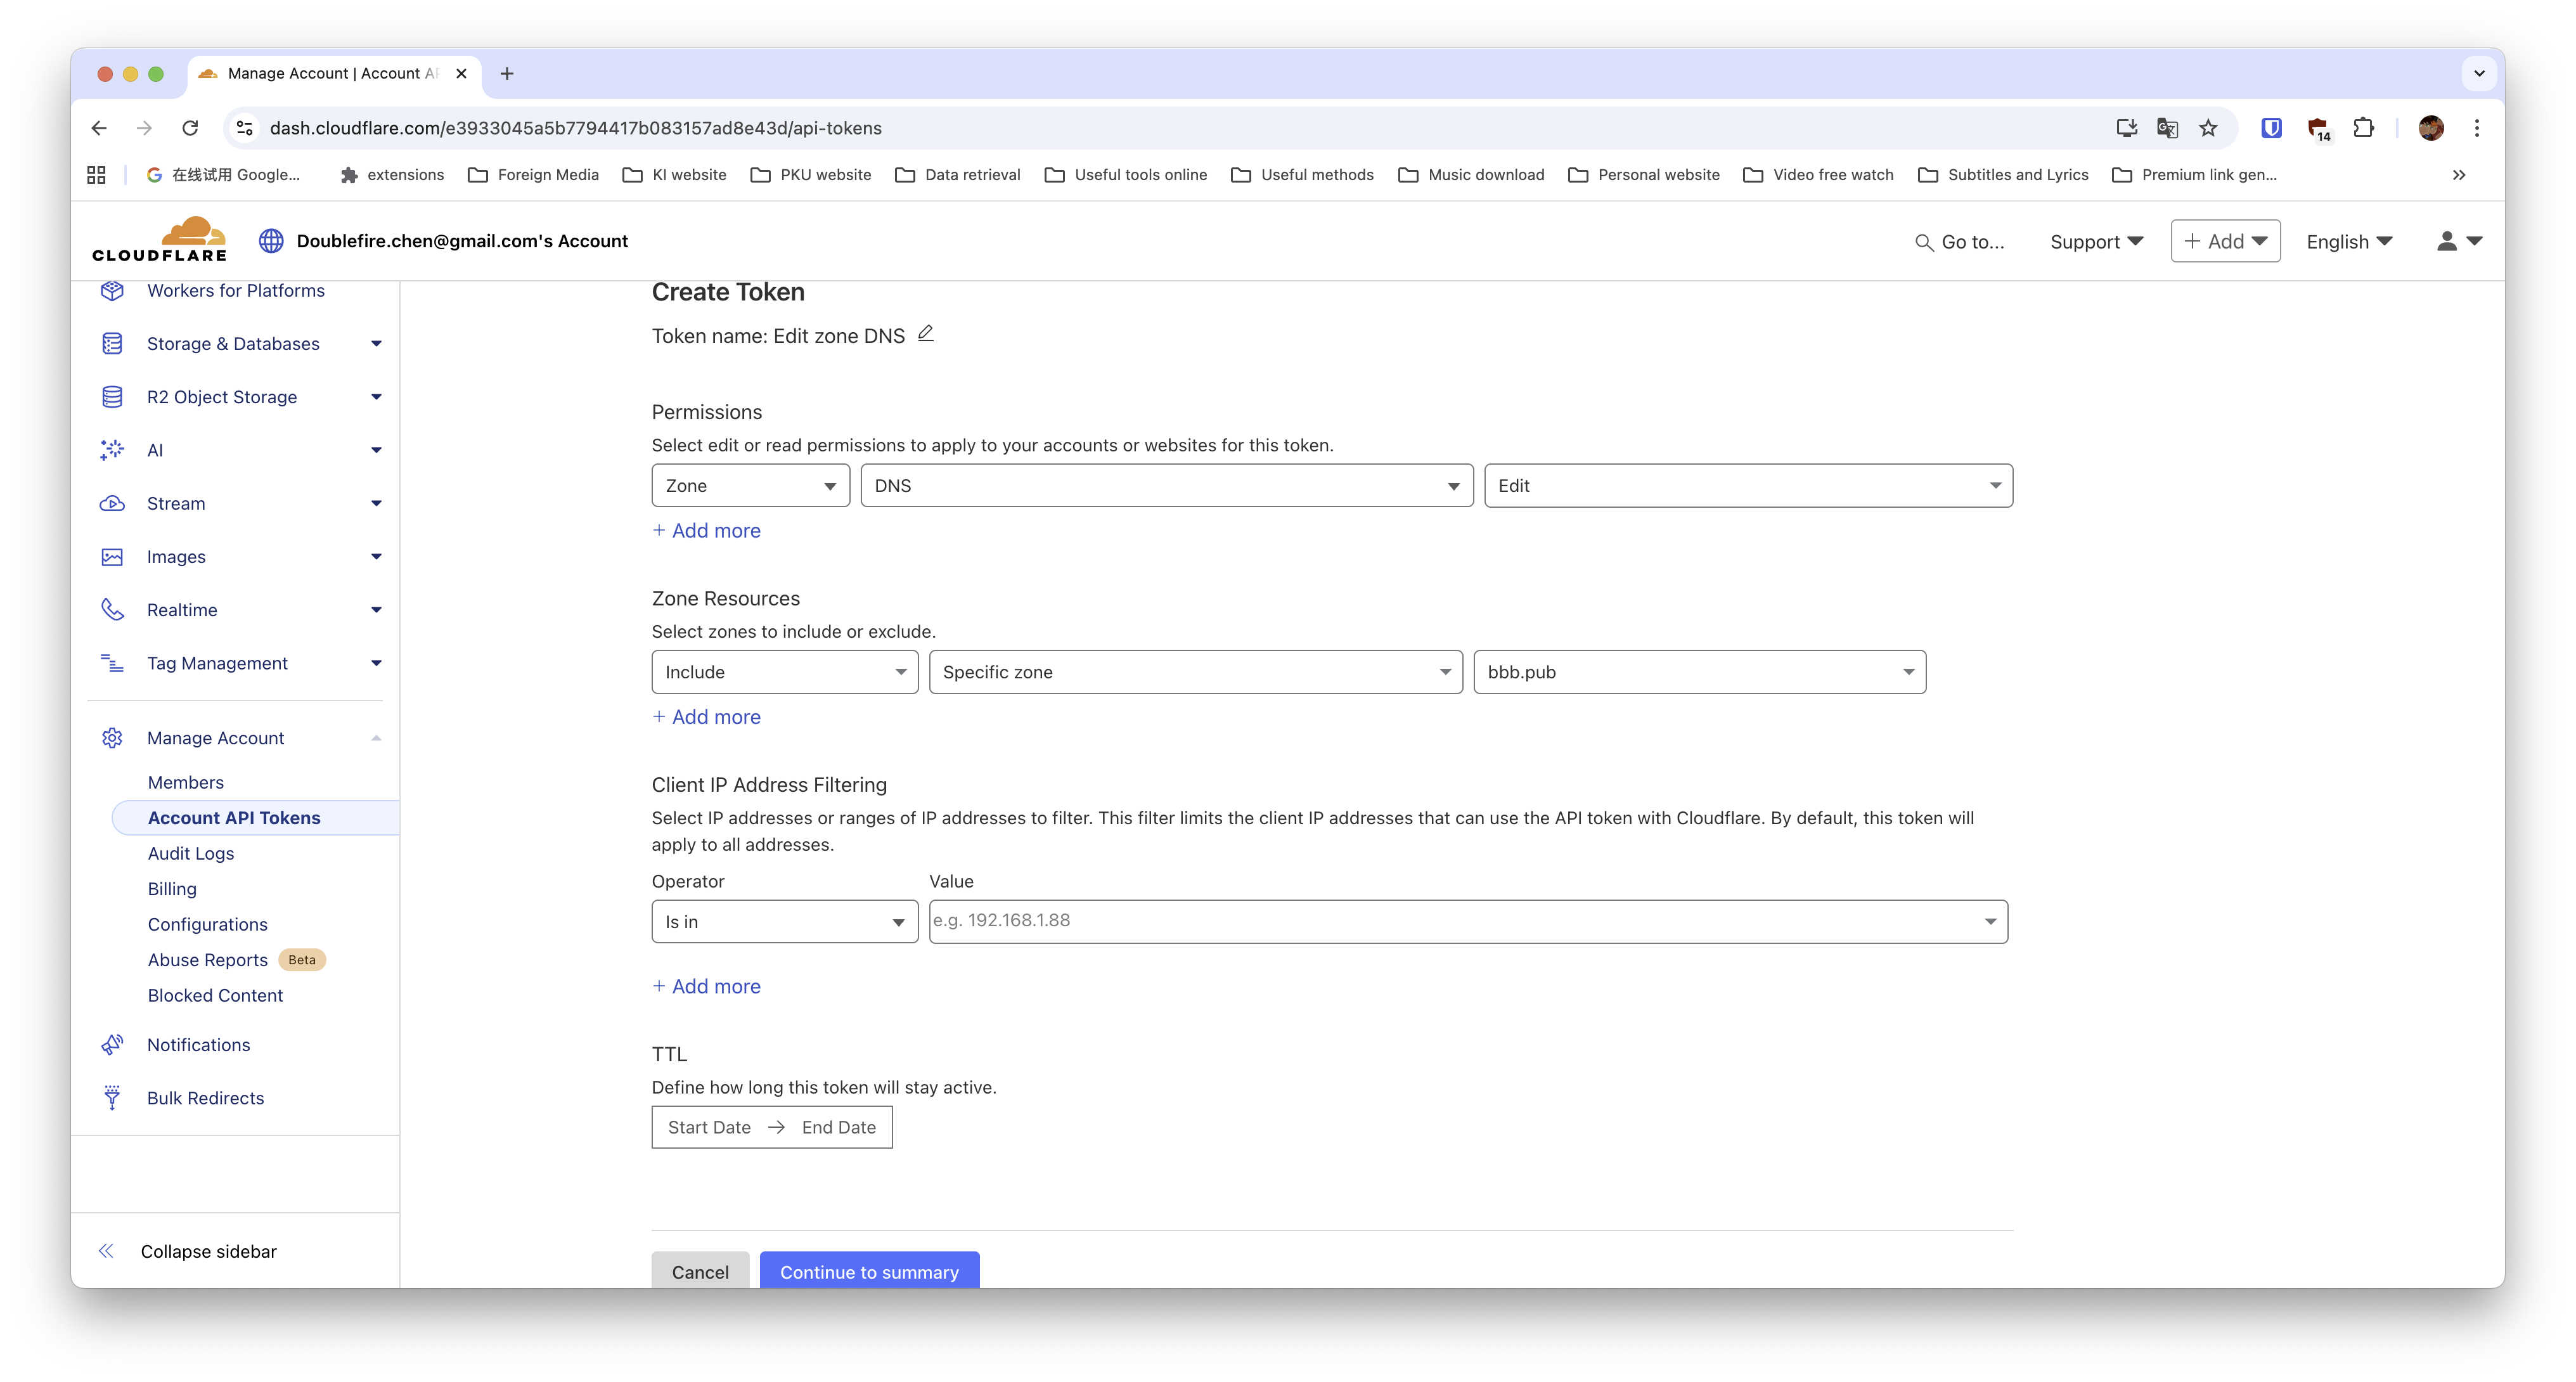The height and width of the screenshot is (1382, 2576).
Task: Click the IP address Value input field
Action: tap(1468, 921)
